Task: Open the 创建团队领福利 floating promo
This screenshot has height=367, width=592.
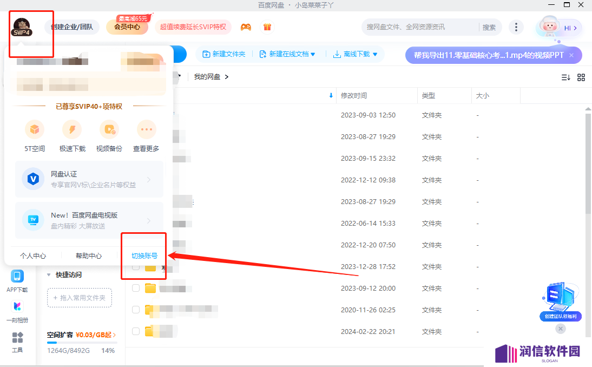Action: (561, 302)
